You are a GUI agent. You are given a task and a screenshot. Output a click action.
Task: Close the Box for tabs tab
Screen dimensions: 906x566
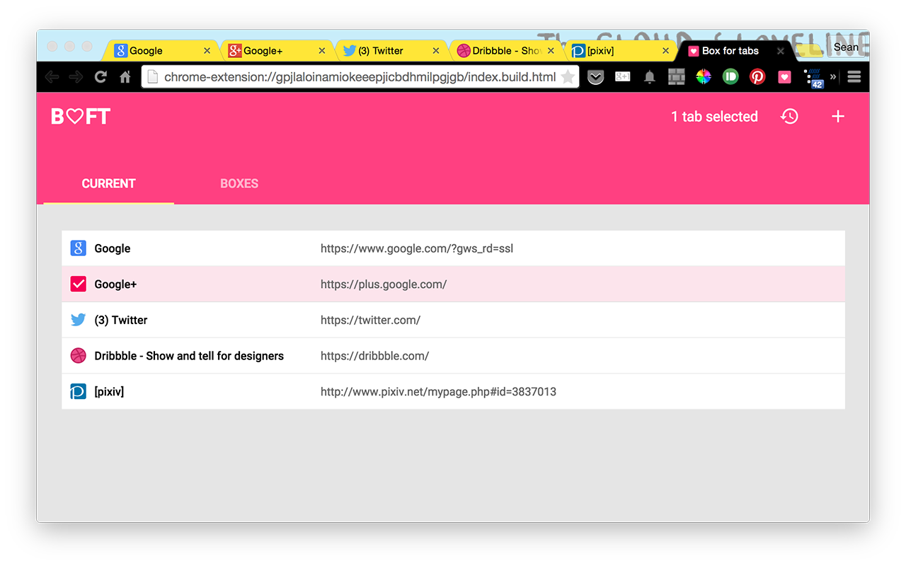[x=780, y=51]
